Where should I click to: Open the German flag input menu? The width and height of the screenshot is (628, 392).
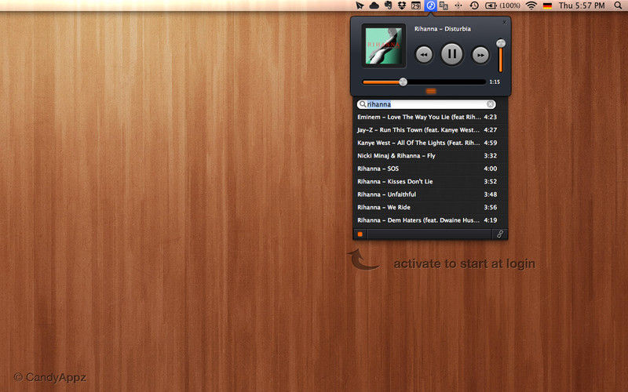tap(547, 5)
